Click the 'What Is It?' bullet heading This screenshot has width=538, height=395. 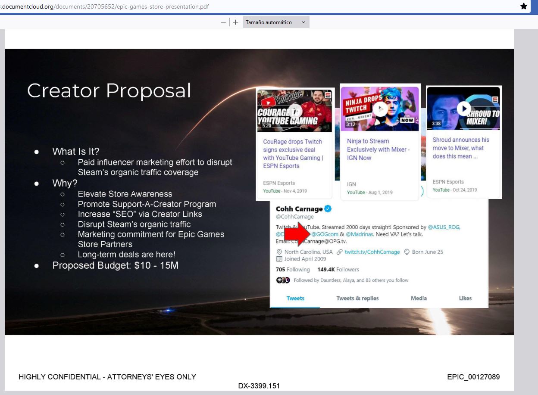(x=76, y=152)
